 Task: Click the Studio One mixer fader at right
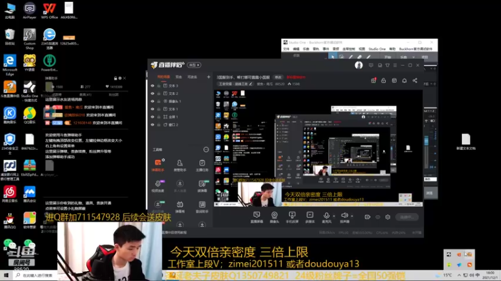(426, 141)
